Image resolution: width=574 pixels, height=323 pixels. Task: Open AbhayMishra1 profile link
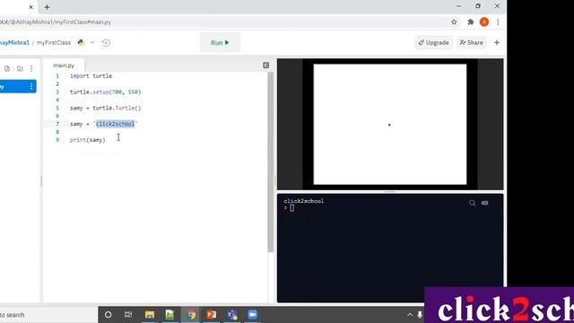click(14, 42)
